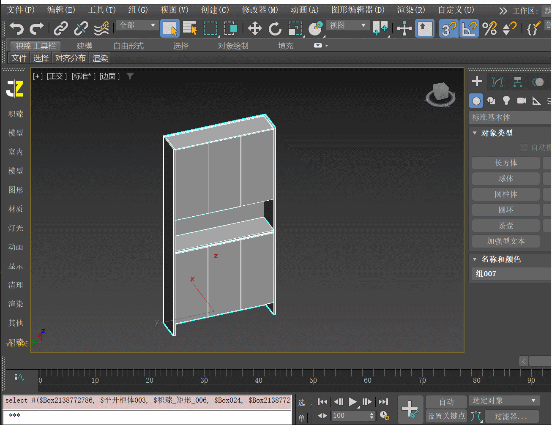Select 清理 in the left sidebar
This screenshot has width=552, height=425.
pos(16,285)
